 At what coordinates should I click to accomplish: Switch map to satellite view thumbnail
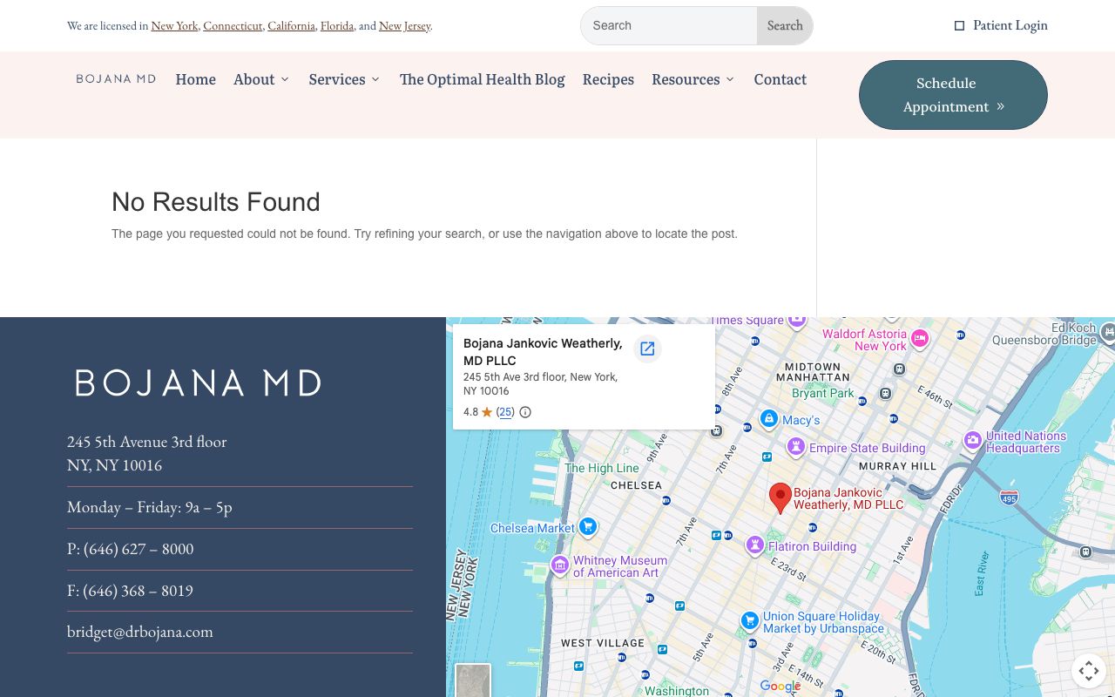pos(473,680)
